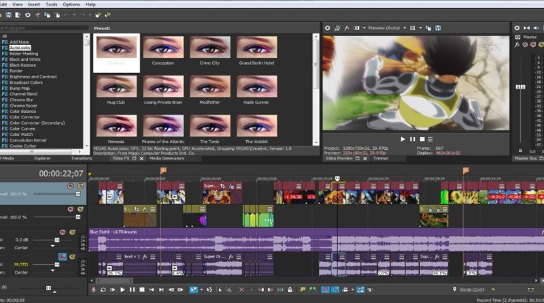
Task: Click the Copy icon in main toolbar
Action: click(47, 15)
